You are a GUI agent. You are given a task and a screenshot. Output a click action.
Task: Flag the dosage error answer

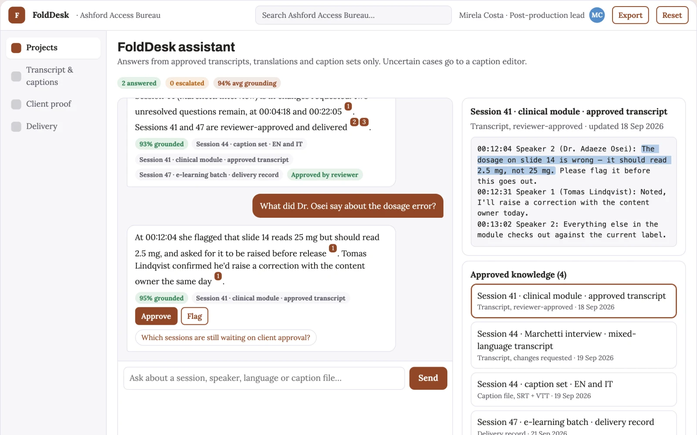point(195,316)
